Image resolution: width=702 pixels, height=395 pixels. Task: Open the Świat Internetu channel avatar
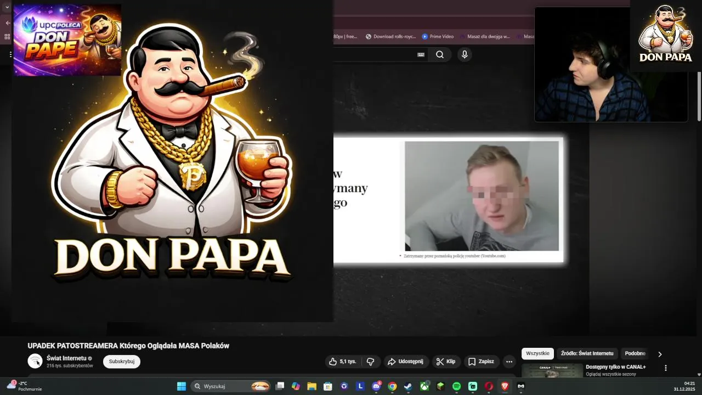[35, 361]
